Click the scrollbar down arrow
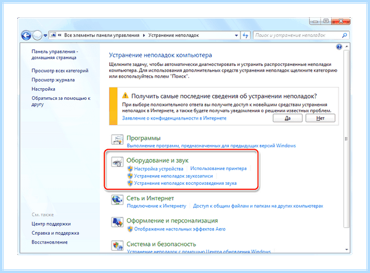The image size is (370, 273). coord(347,250)
